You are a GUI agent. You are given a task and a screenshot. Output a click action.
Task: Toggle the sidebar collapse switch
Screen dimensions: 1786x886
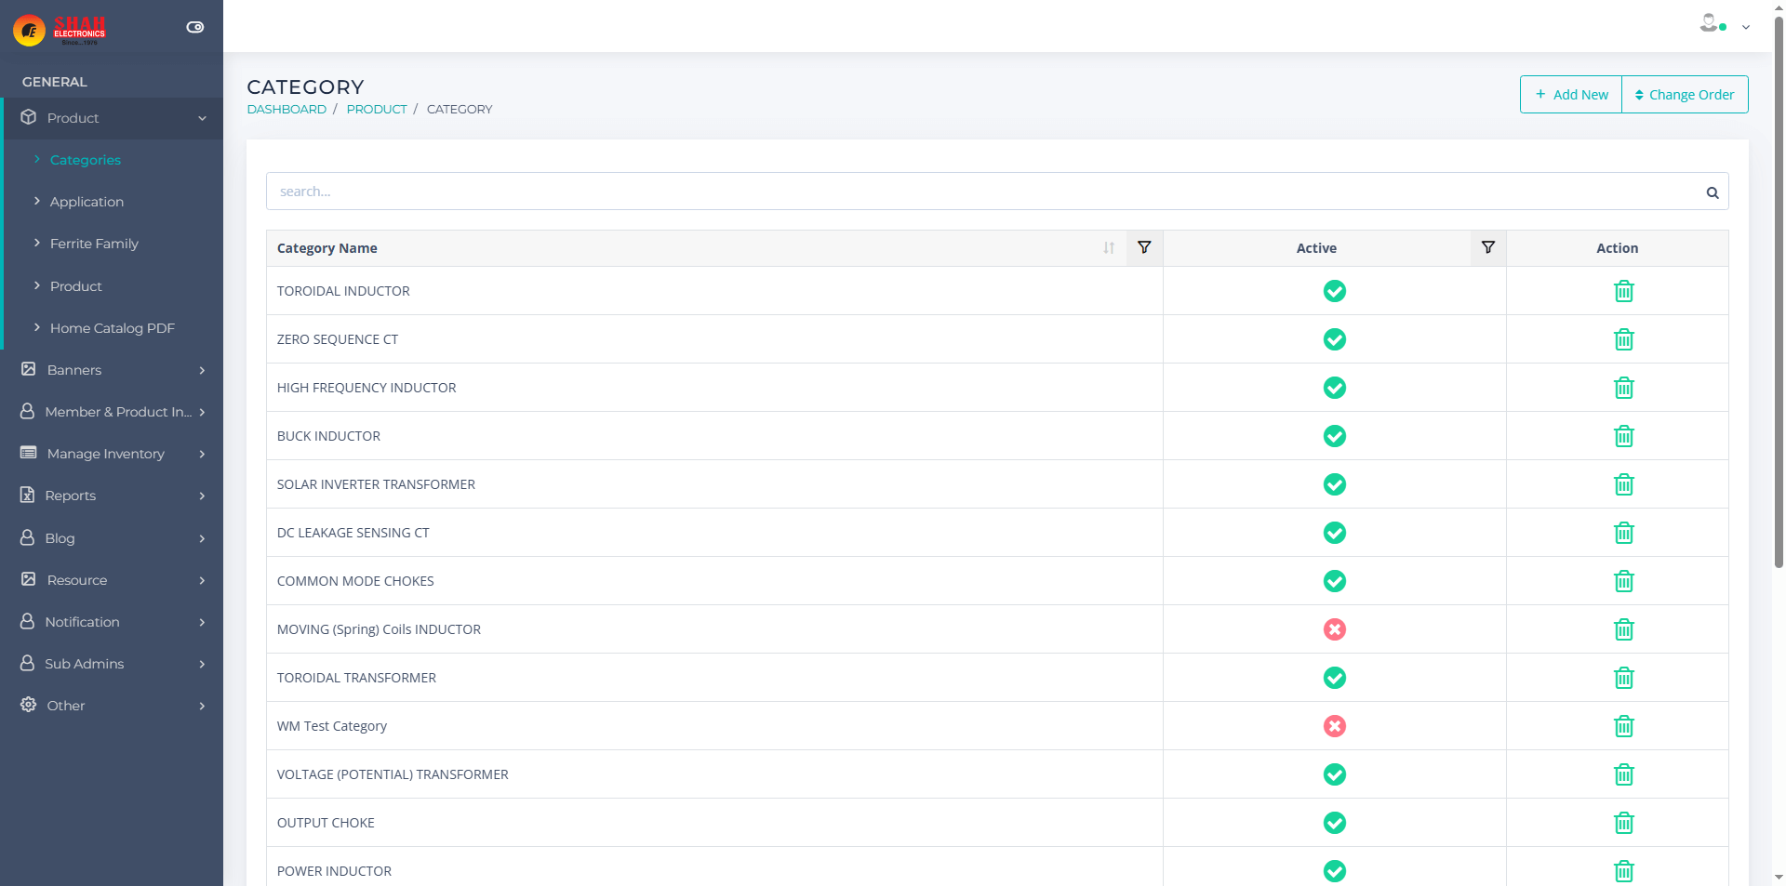point(194,27)
